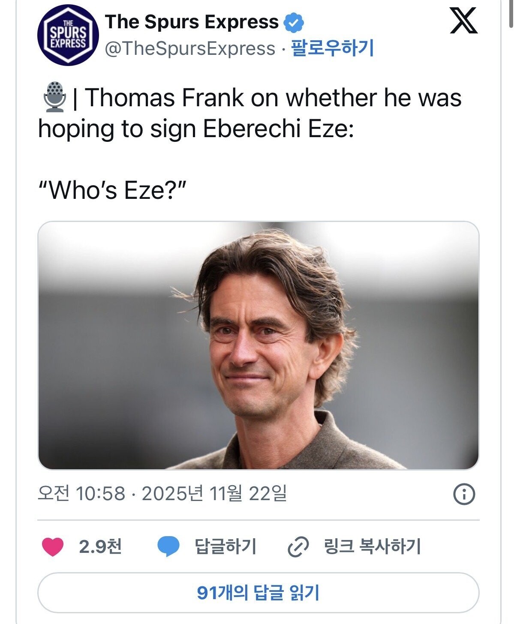Click the 2.9천 like count
This screenshot has width=517, height=624.
pyautogui.click(x=100, y=546)
